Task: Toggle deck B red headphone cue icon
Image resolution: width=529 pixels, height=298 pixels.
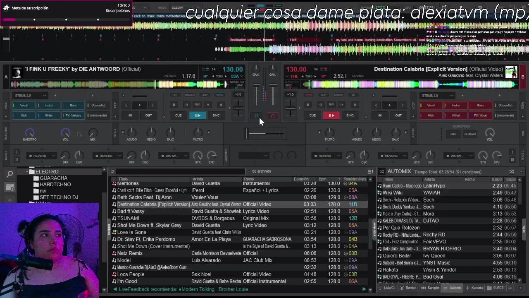Action: pyautogui.click(x=272, y=116)
